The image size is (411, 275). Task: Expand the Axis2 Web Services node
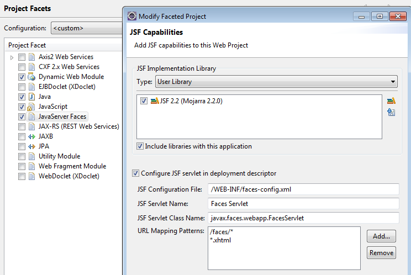point(12,57)
